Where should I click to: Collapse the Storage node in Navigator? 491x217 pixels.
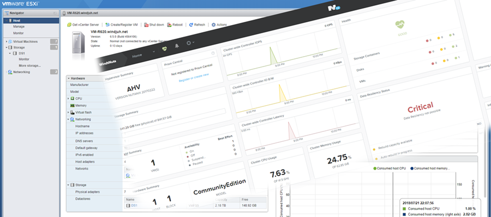(6, 47)
